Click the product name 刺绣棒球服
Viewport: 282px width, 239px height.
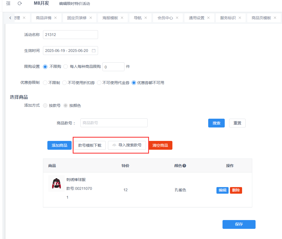(x=76, y=180)
